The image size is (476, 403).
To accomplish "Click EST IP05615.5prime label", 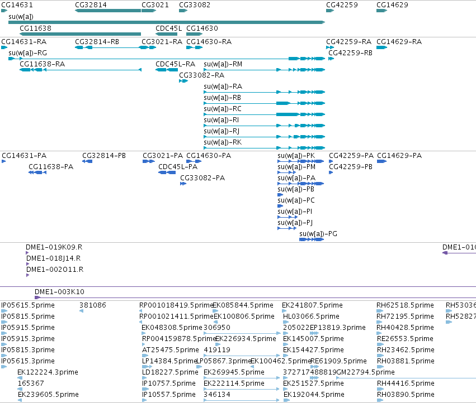I will (x=28, y=305).
